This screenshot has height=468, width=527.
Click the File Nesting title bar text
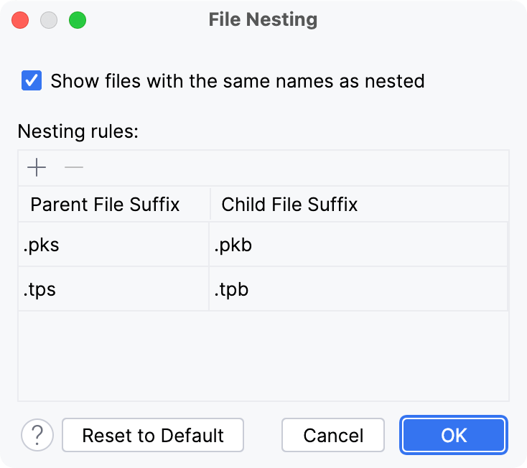263,19
